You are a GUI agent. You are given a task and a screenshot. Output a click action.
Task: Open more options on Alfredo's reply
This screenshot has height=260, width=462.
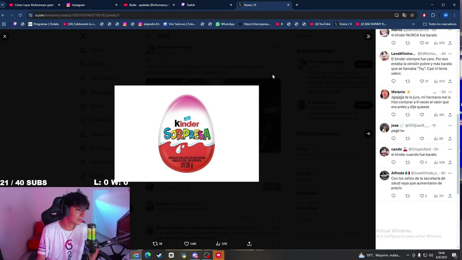(450, 173)
